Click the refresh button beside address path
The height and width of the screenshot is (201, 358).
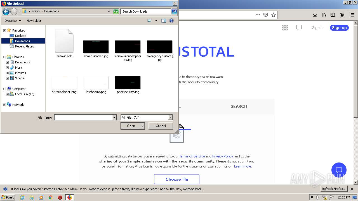[116, 11]
